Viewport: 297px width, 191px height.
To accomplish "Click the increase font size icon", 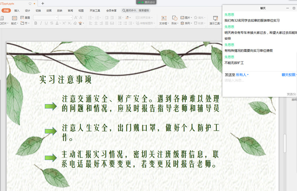I will [x=76, y=17].
